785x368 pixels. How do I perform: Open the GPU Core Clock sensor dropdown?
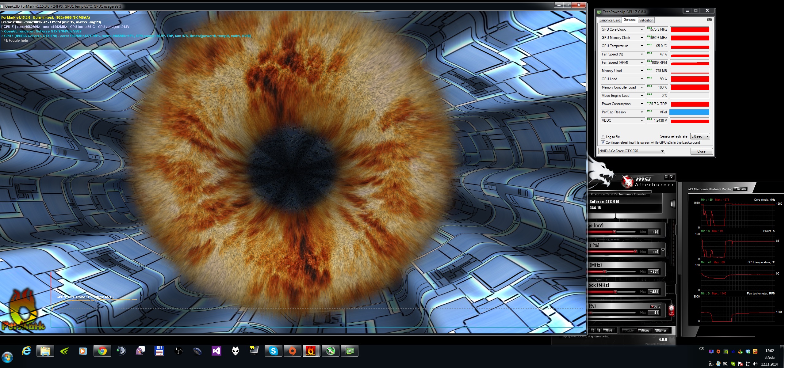[641, 29]
